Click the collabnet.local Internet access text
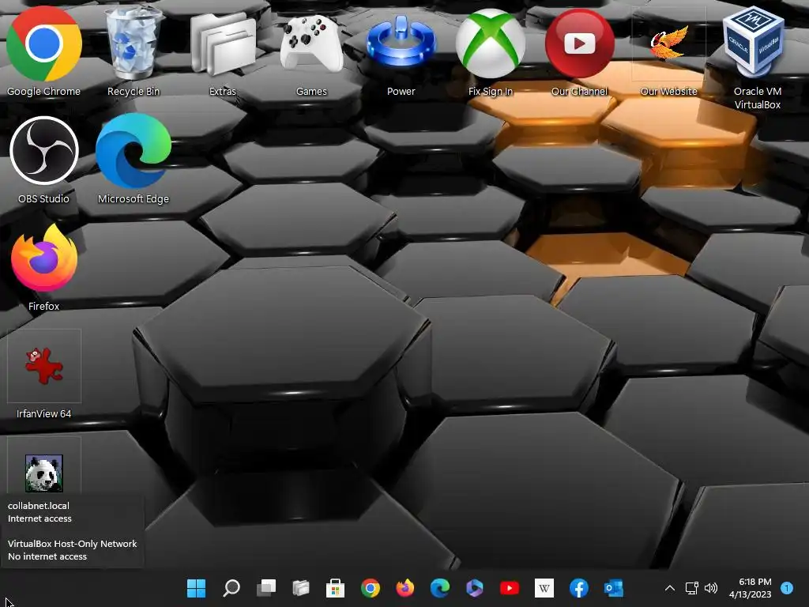 tap(40, 512)
